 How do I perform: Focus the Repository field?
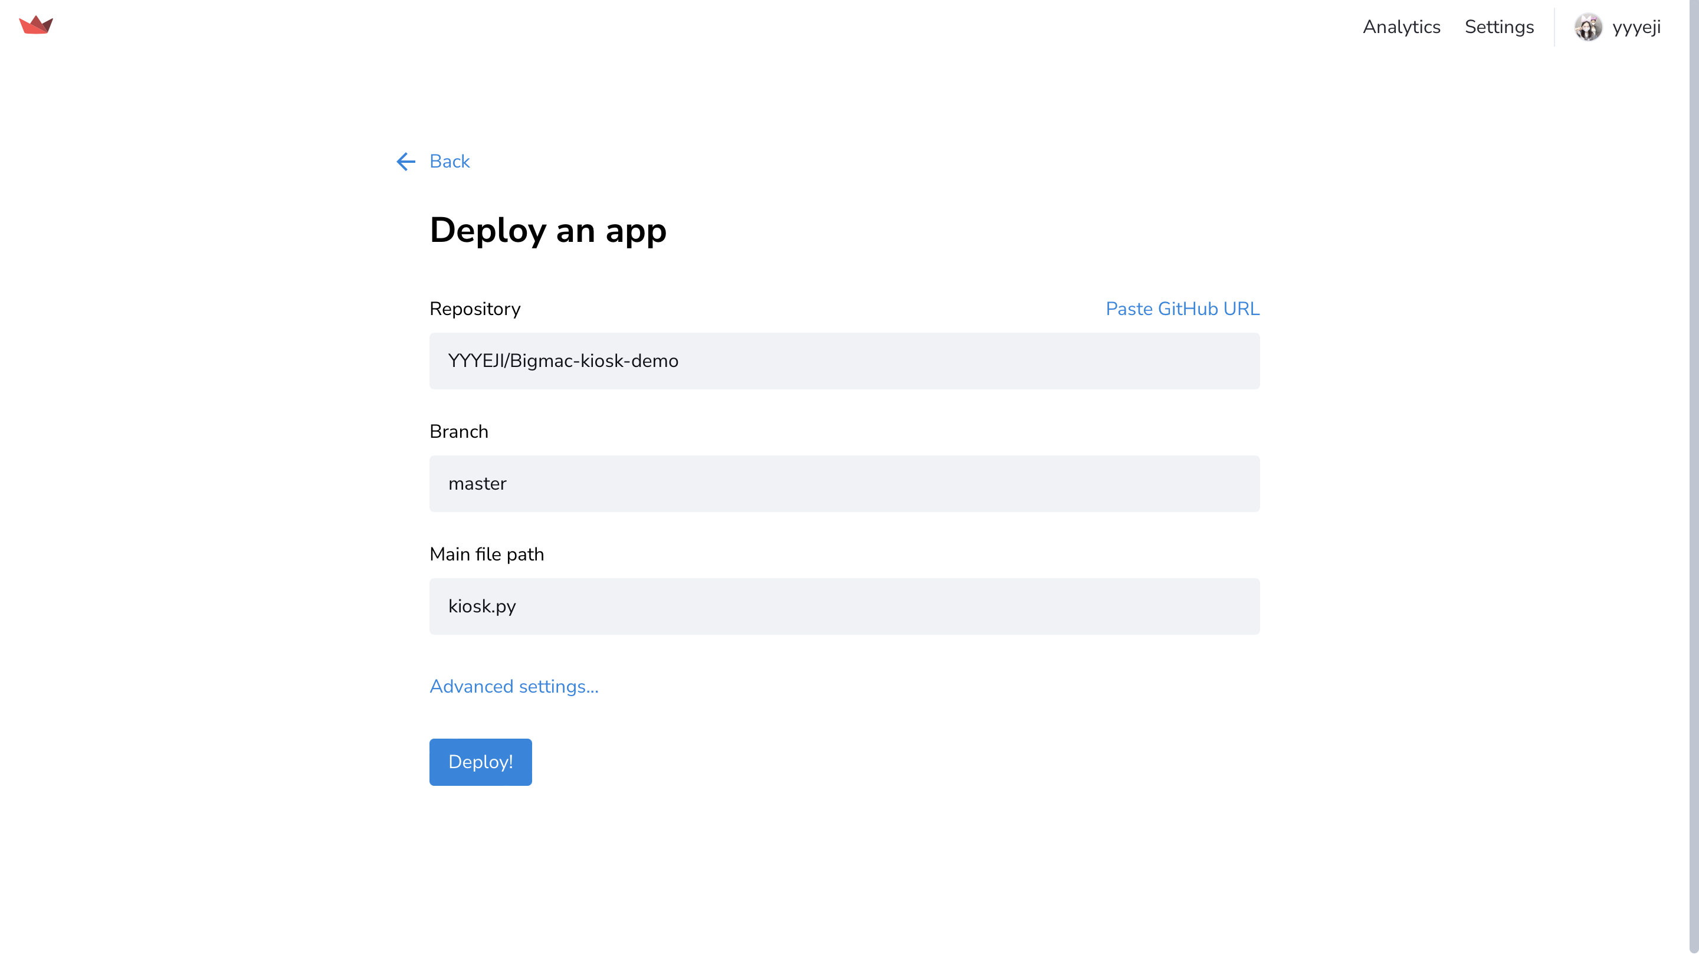[x=845, y=361]
